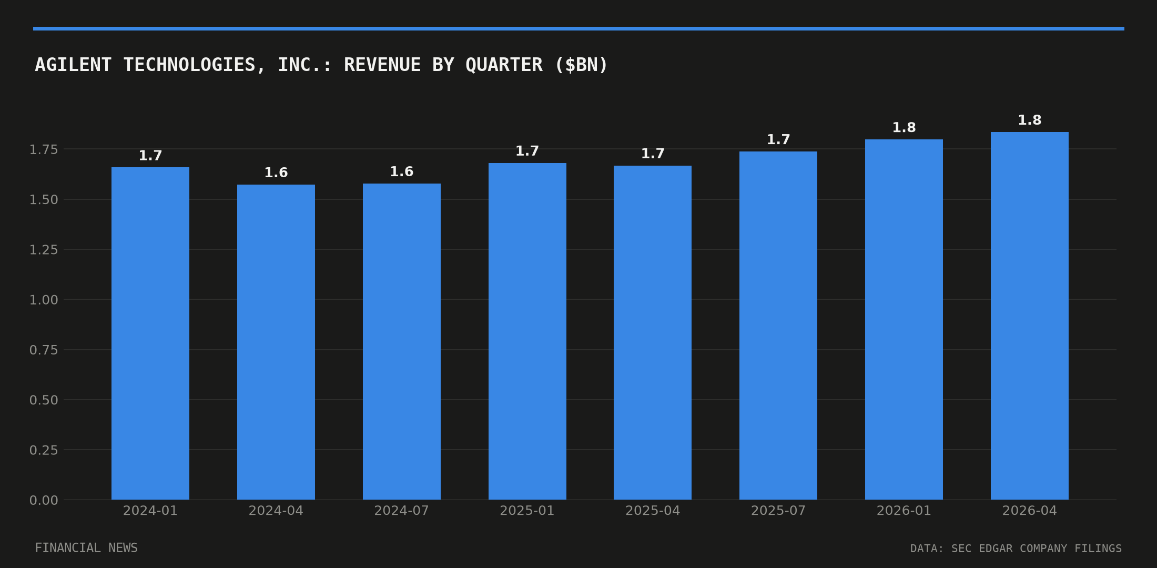Image resolution: width=1157 pixels, height=568 pixels.
Task: Click the 1.25 y-axis tick label
Action: point(44,250)
